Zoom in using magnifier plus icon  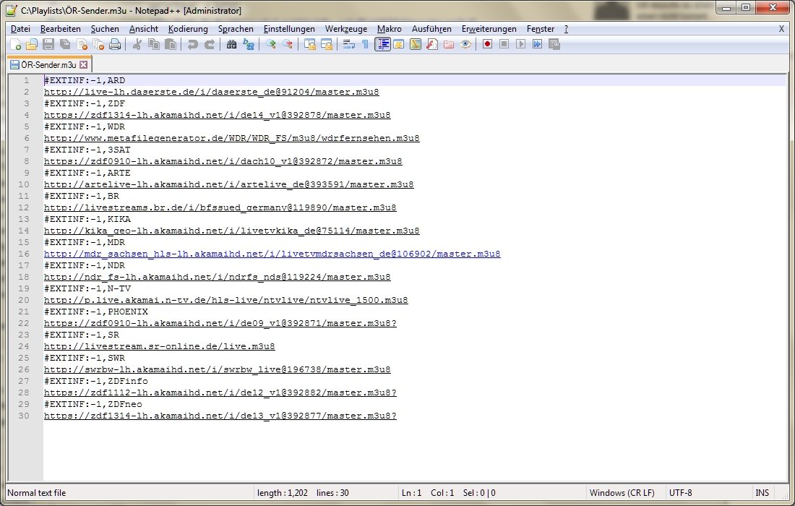pyautogui.click(x=271, y=45)
